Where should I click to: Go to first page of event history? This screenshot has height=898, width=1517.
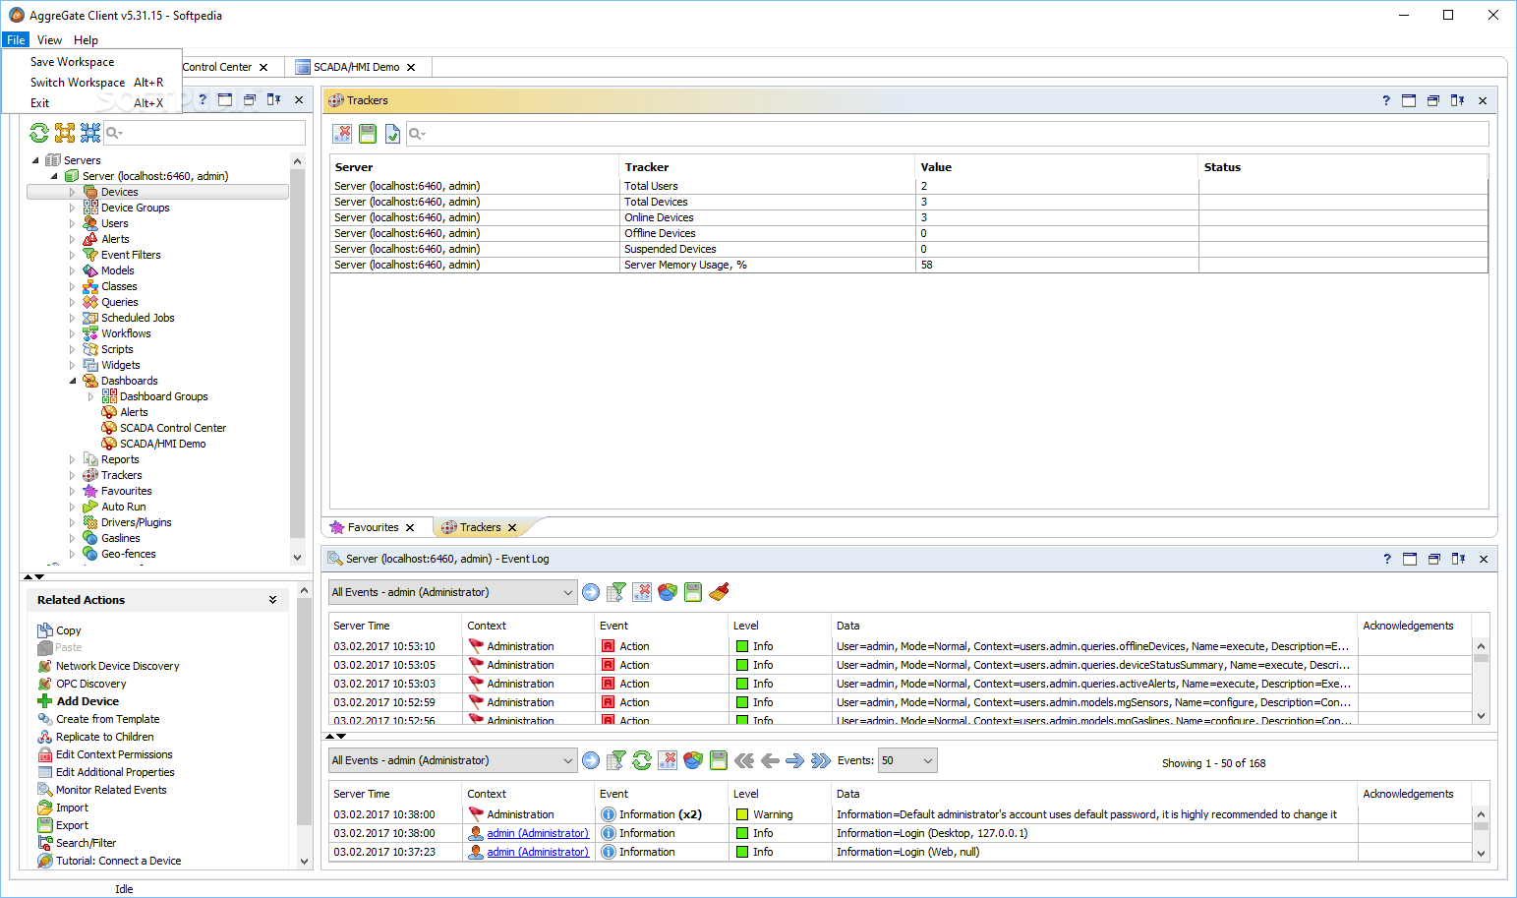pos(744,760)
